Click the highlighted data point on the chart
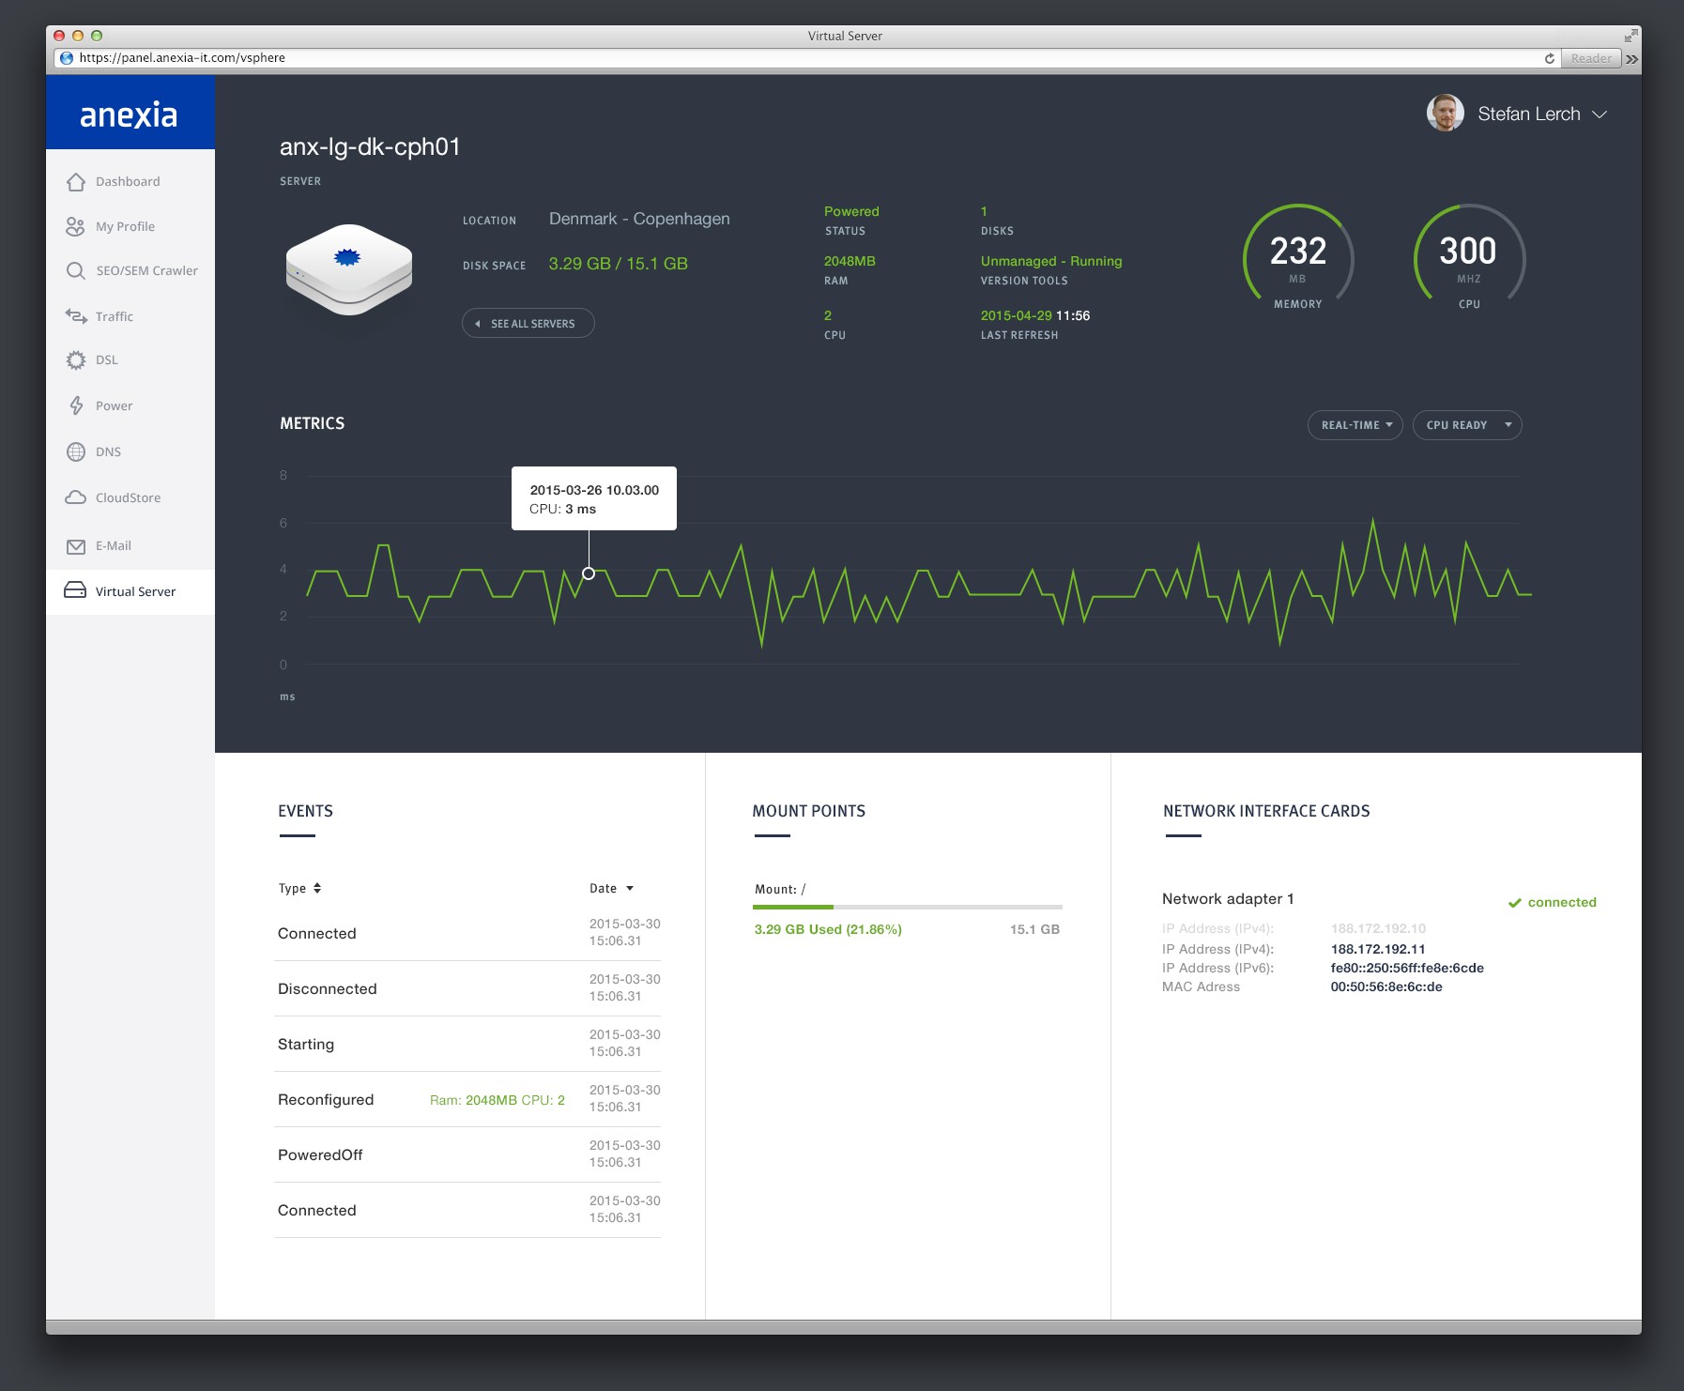 pyautogui.click(x=589, y=573)
